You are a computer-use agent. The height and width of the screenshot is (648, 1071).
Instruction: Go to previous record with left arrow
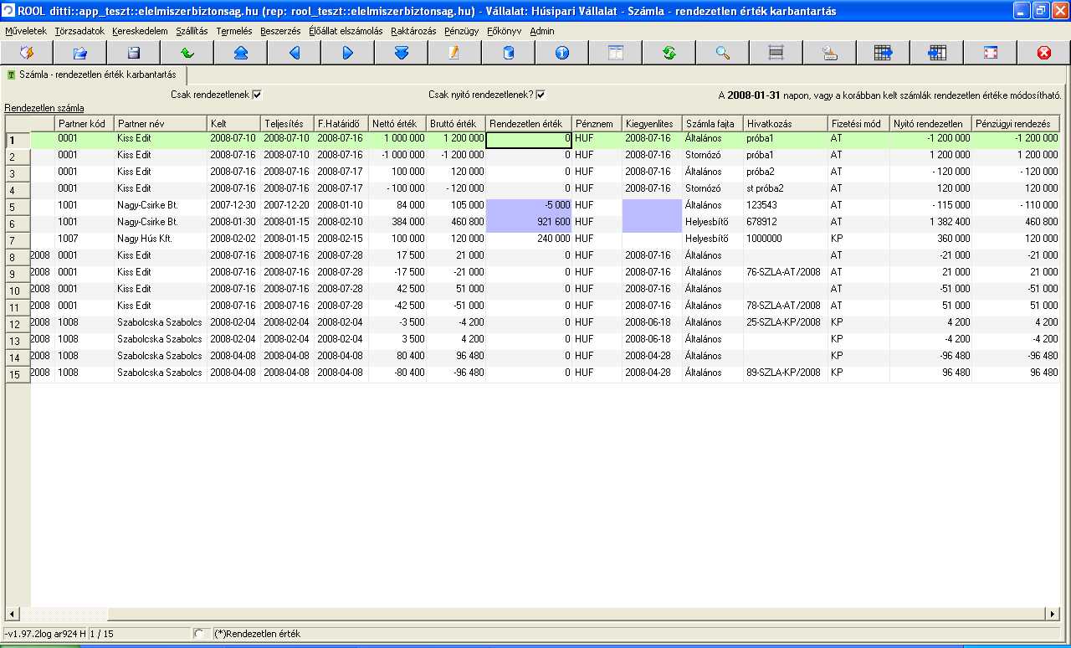(x=294, y=53)
